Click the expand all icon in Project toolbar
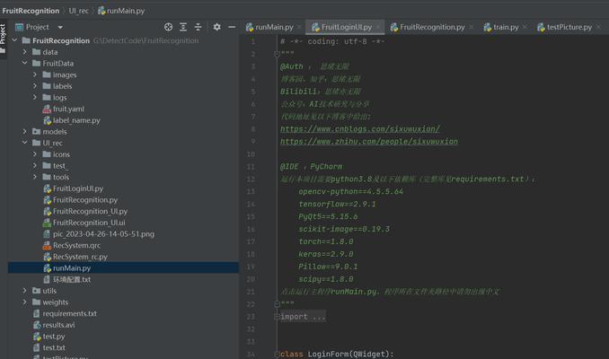This screenshot has height=359, width=609. click(183, 27)
